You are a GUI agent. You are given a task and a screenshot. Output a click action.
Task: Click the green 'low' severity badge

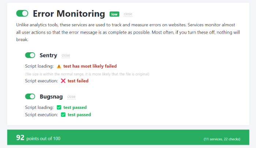pyautogui.click(x=114, y=14)
